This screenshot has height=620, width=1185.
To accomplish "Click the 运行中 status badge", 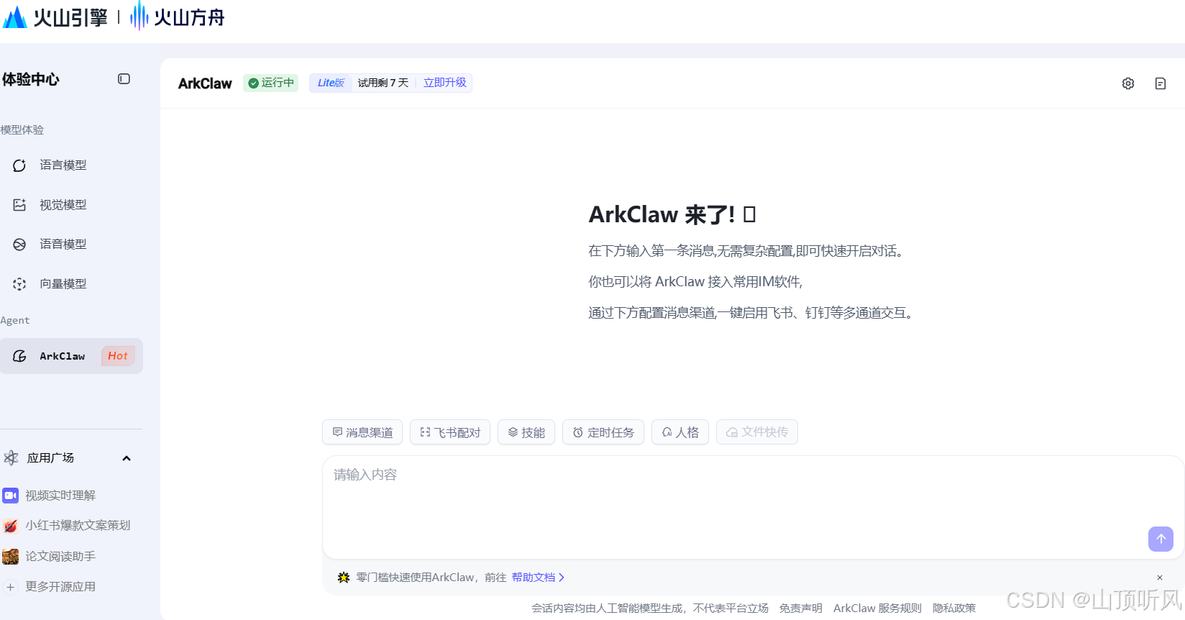I will pyautogui.click(x=271, y=83).
